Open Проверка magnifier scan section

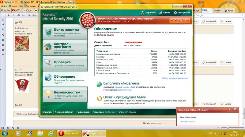pyautogui.click(x=65, y=63)
